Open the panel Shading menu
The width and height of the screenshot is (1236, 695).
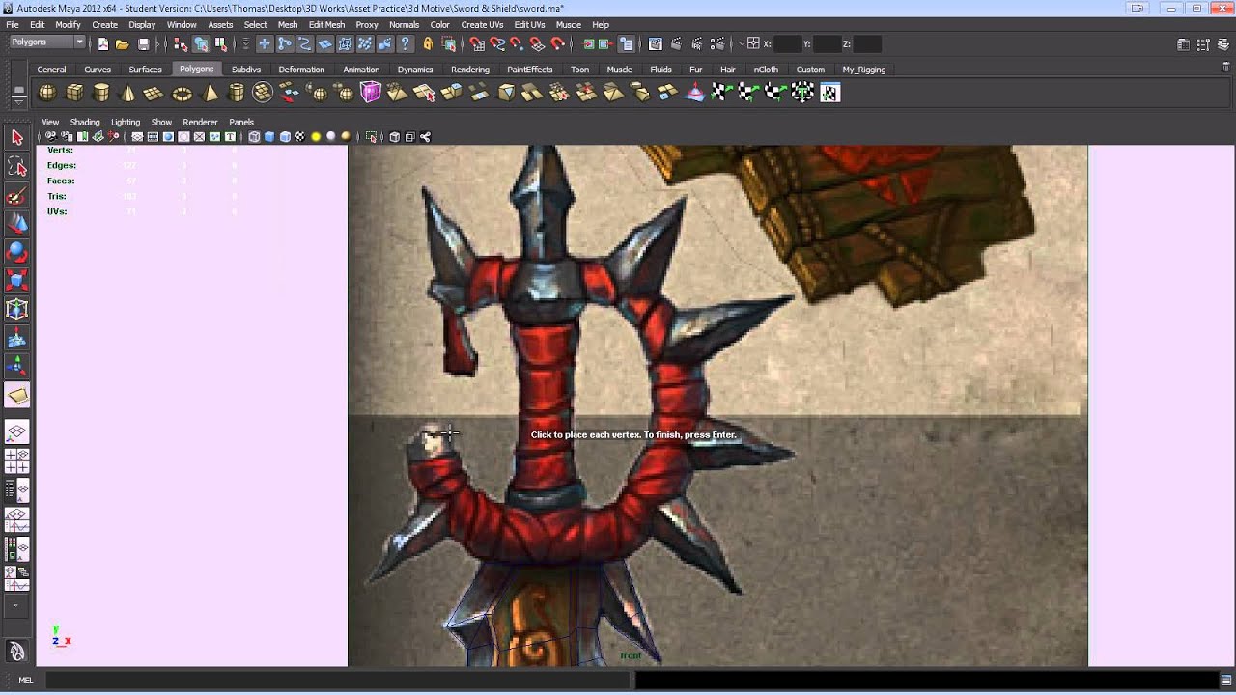85,123
